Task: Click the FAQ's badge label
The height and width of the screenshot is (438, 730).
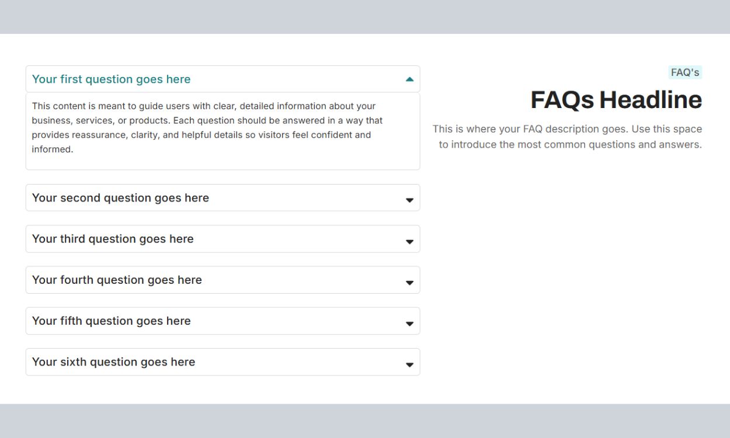Action: click(x=684, y=72)
